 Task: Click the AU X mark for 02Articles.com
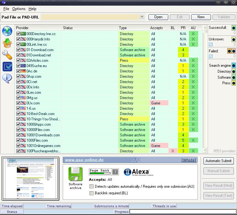tap(193, 60)
